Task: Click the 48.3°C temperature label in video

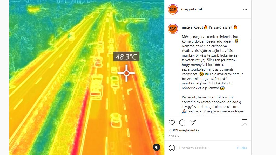Action: 126,57
